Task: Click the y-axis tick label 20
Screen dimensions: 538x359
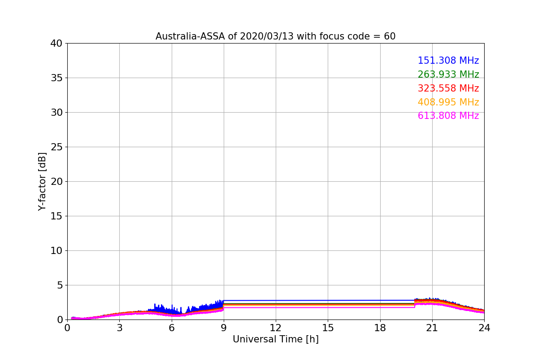Action: pos(56,182)
